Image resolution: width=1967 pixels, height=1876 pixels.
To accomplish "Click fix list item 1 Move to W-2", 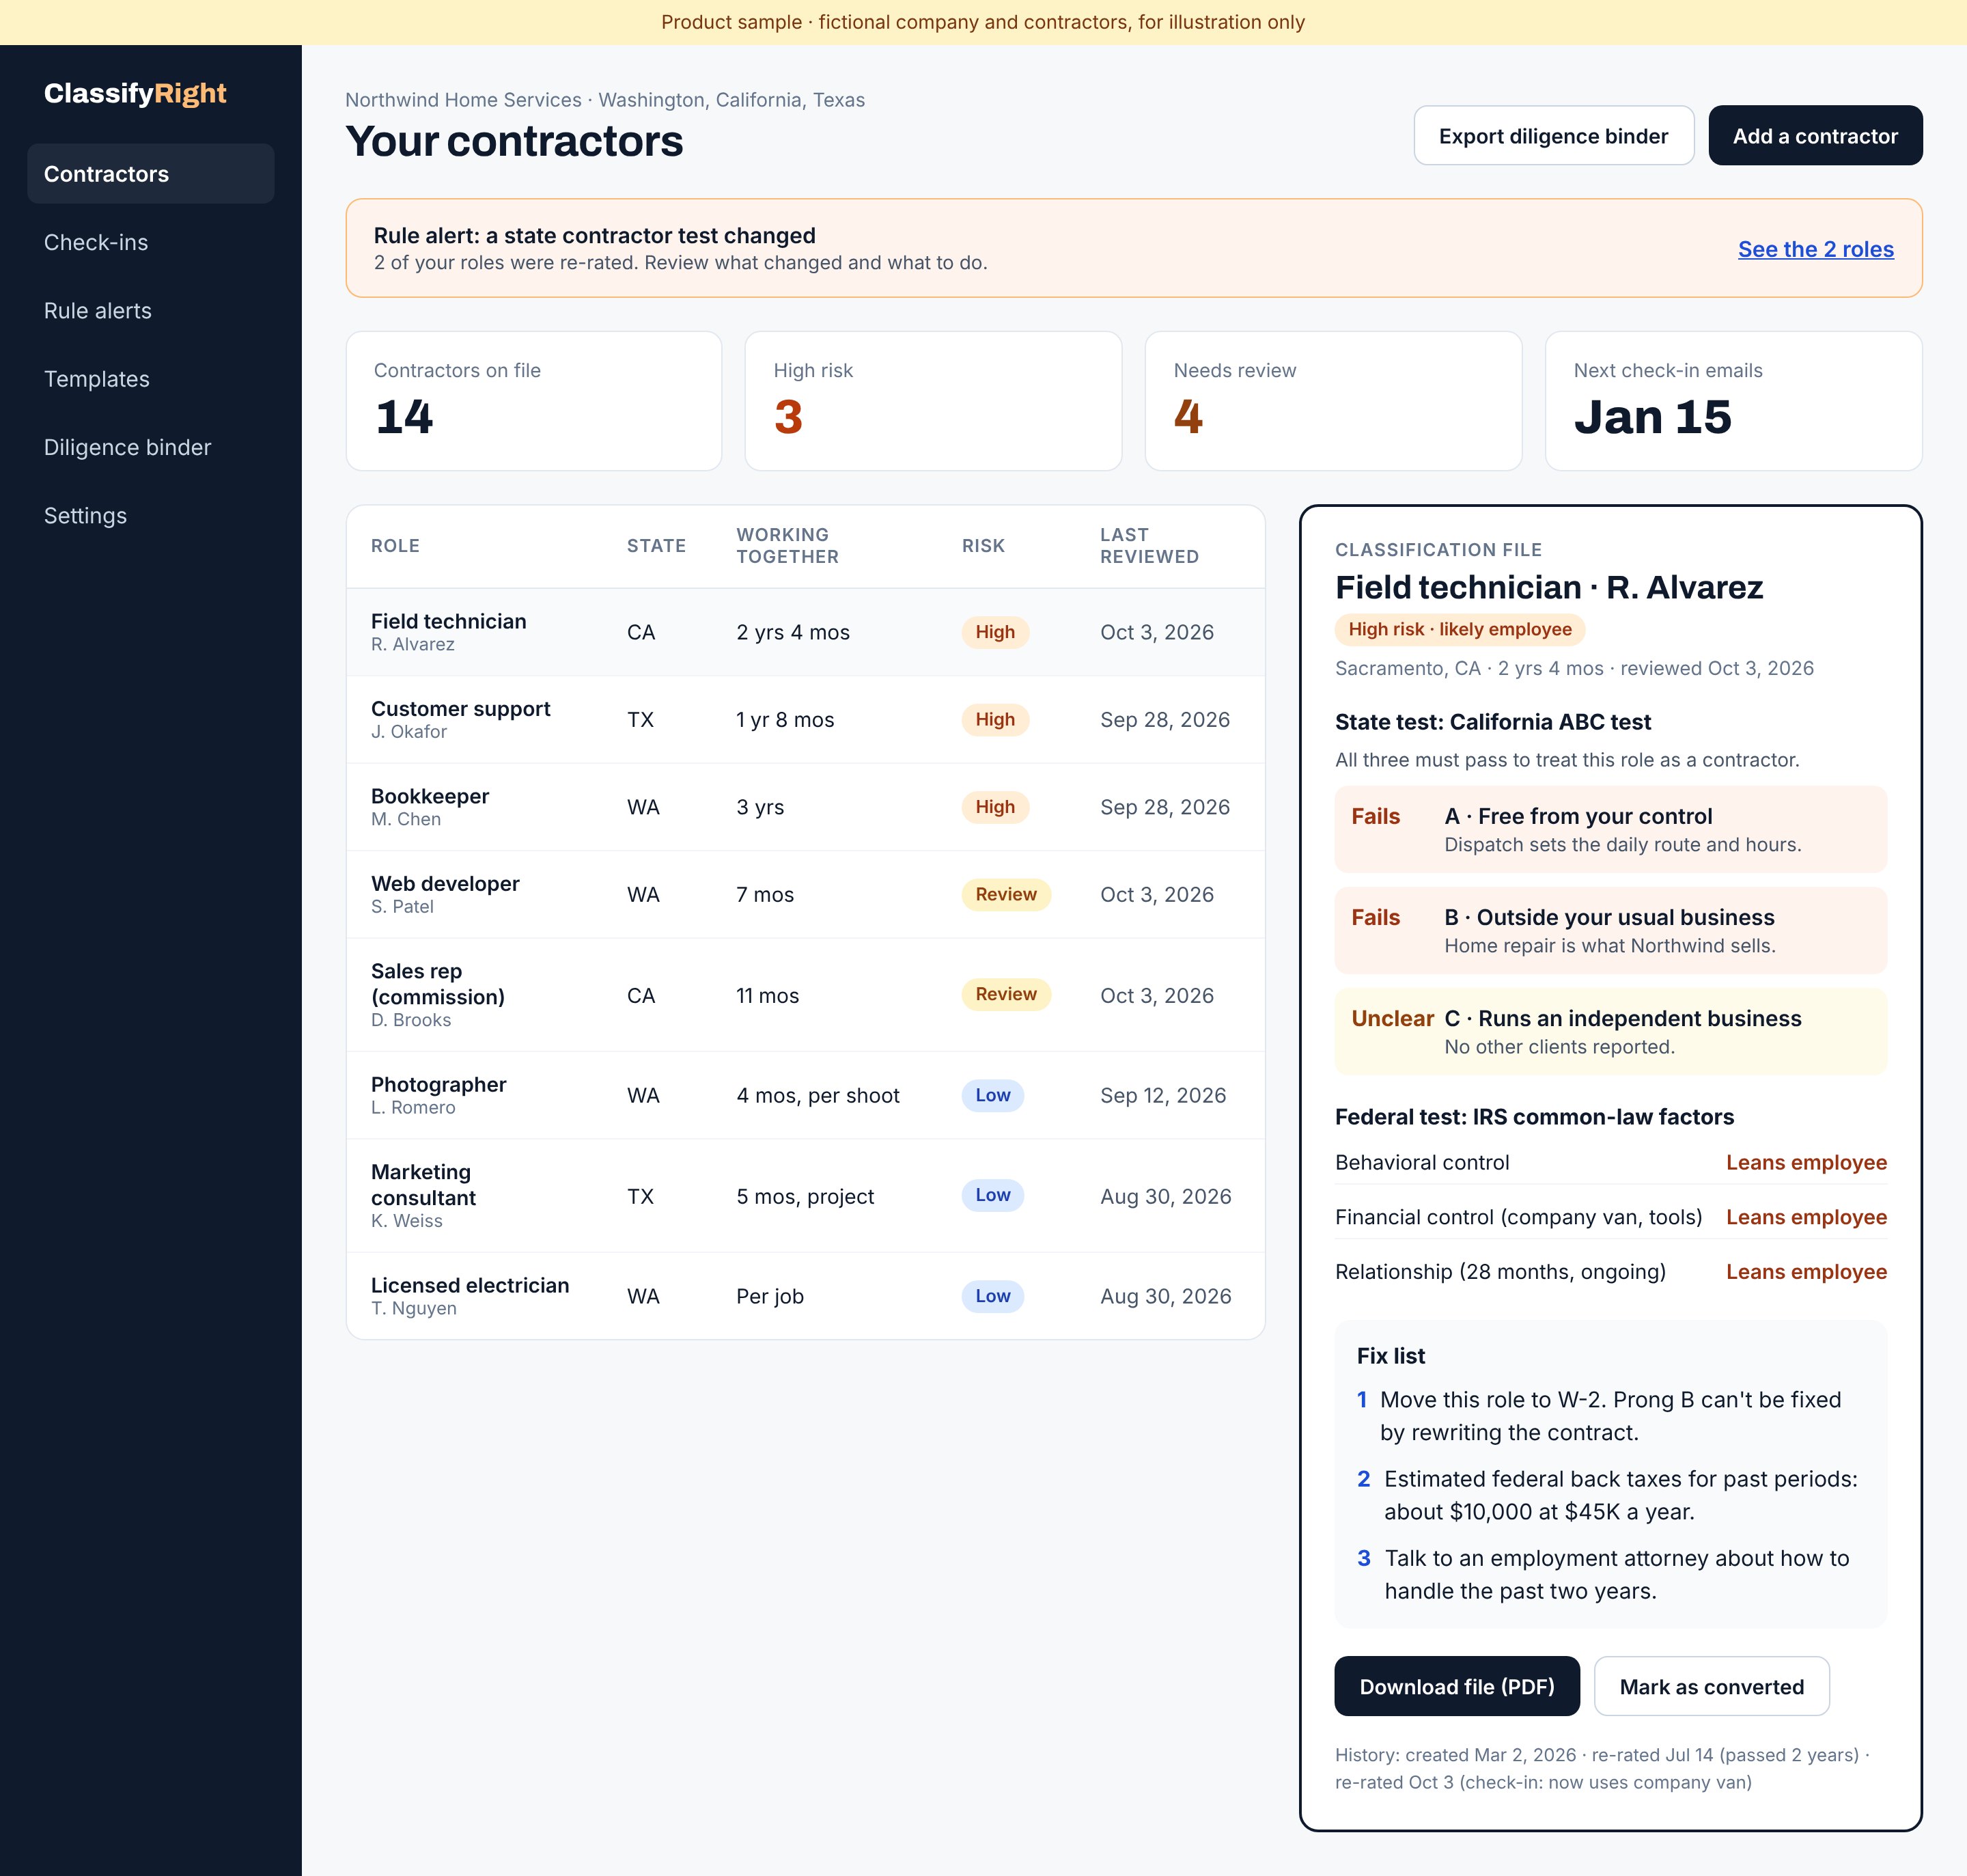I will tap(1610, 1416).
